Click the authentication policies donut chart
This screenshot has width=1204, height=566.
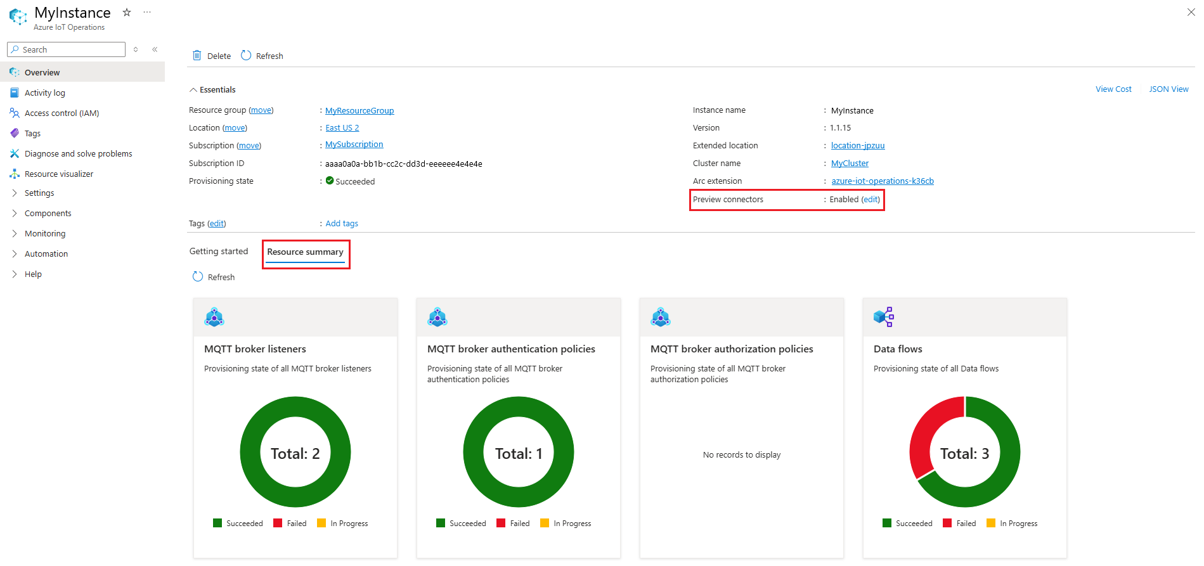(x=519, y=452)
